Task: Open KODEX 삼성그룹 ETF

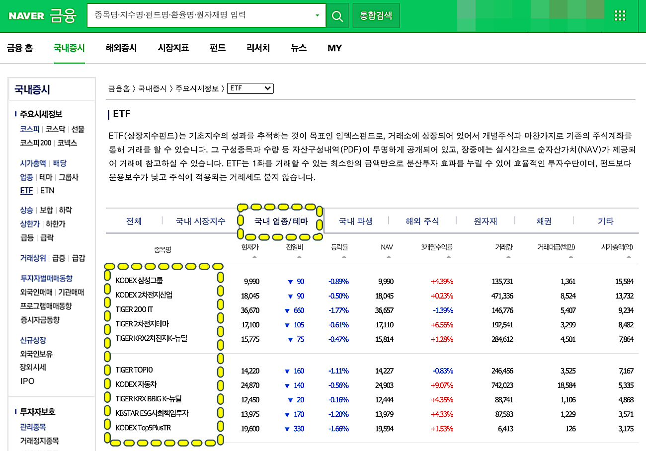Action: pyautogui.click(x=139, y=281)
